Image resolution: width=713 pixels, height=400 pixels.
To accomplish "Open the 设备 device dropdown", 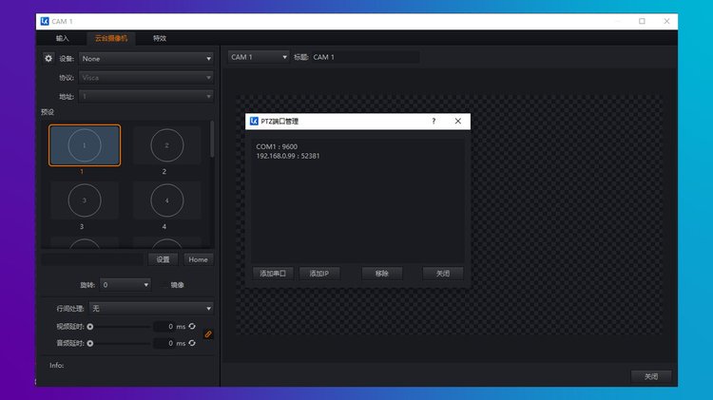I will tap(146, 59).
